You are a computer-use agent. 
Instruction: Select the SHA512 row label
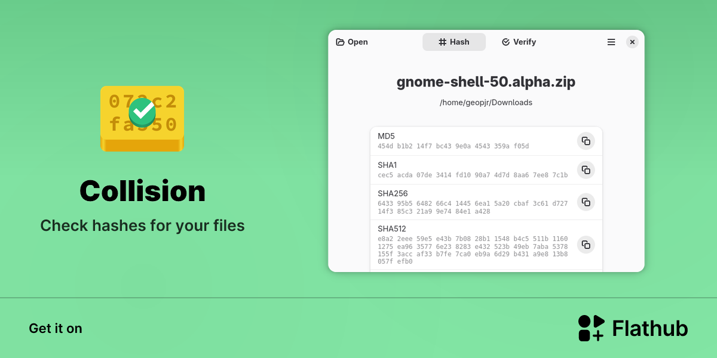[391, 229]
